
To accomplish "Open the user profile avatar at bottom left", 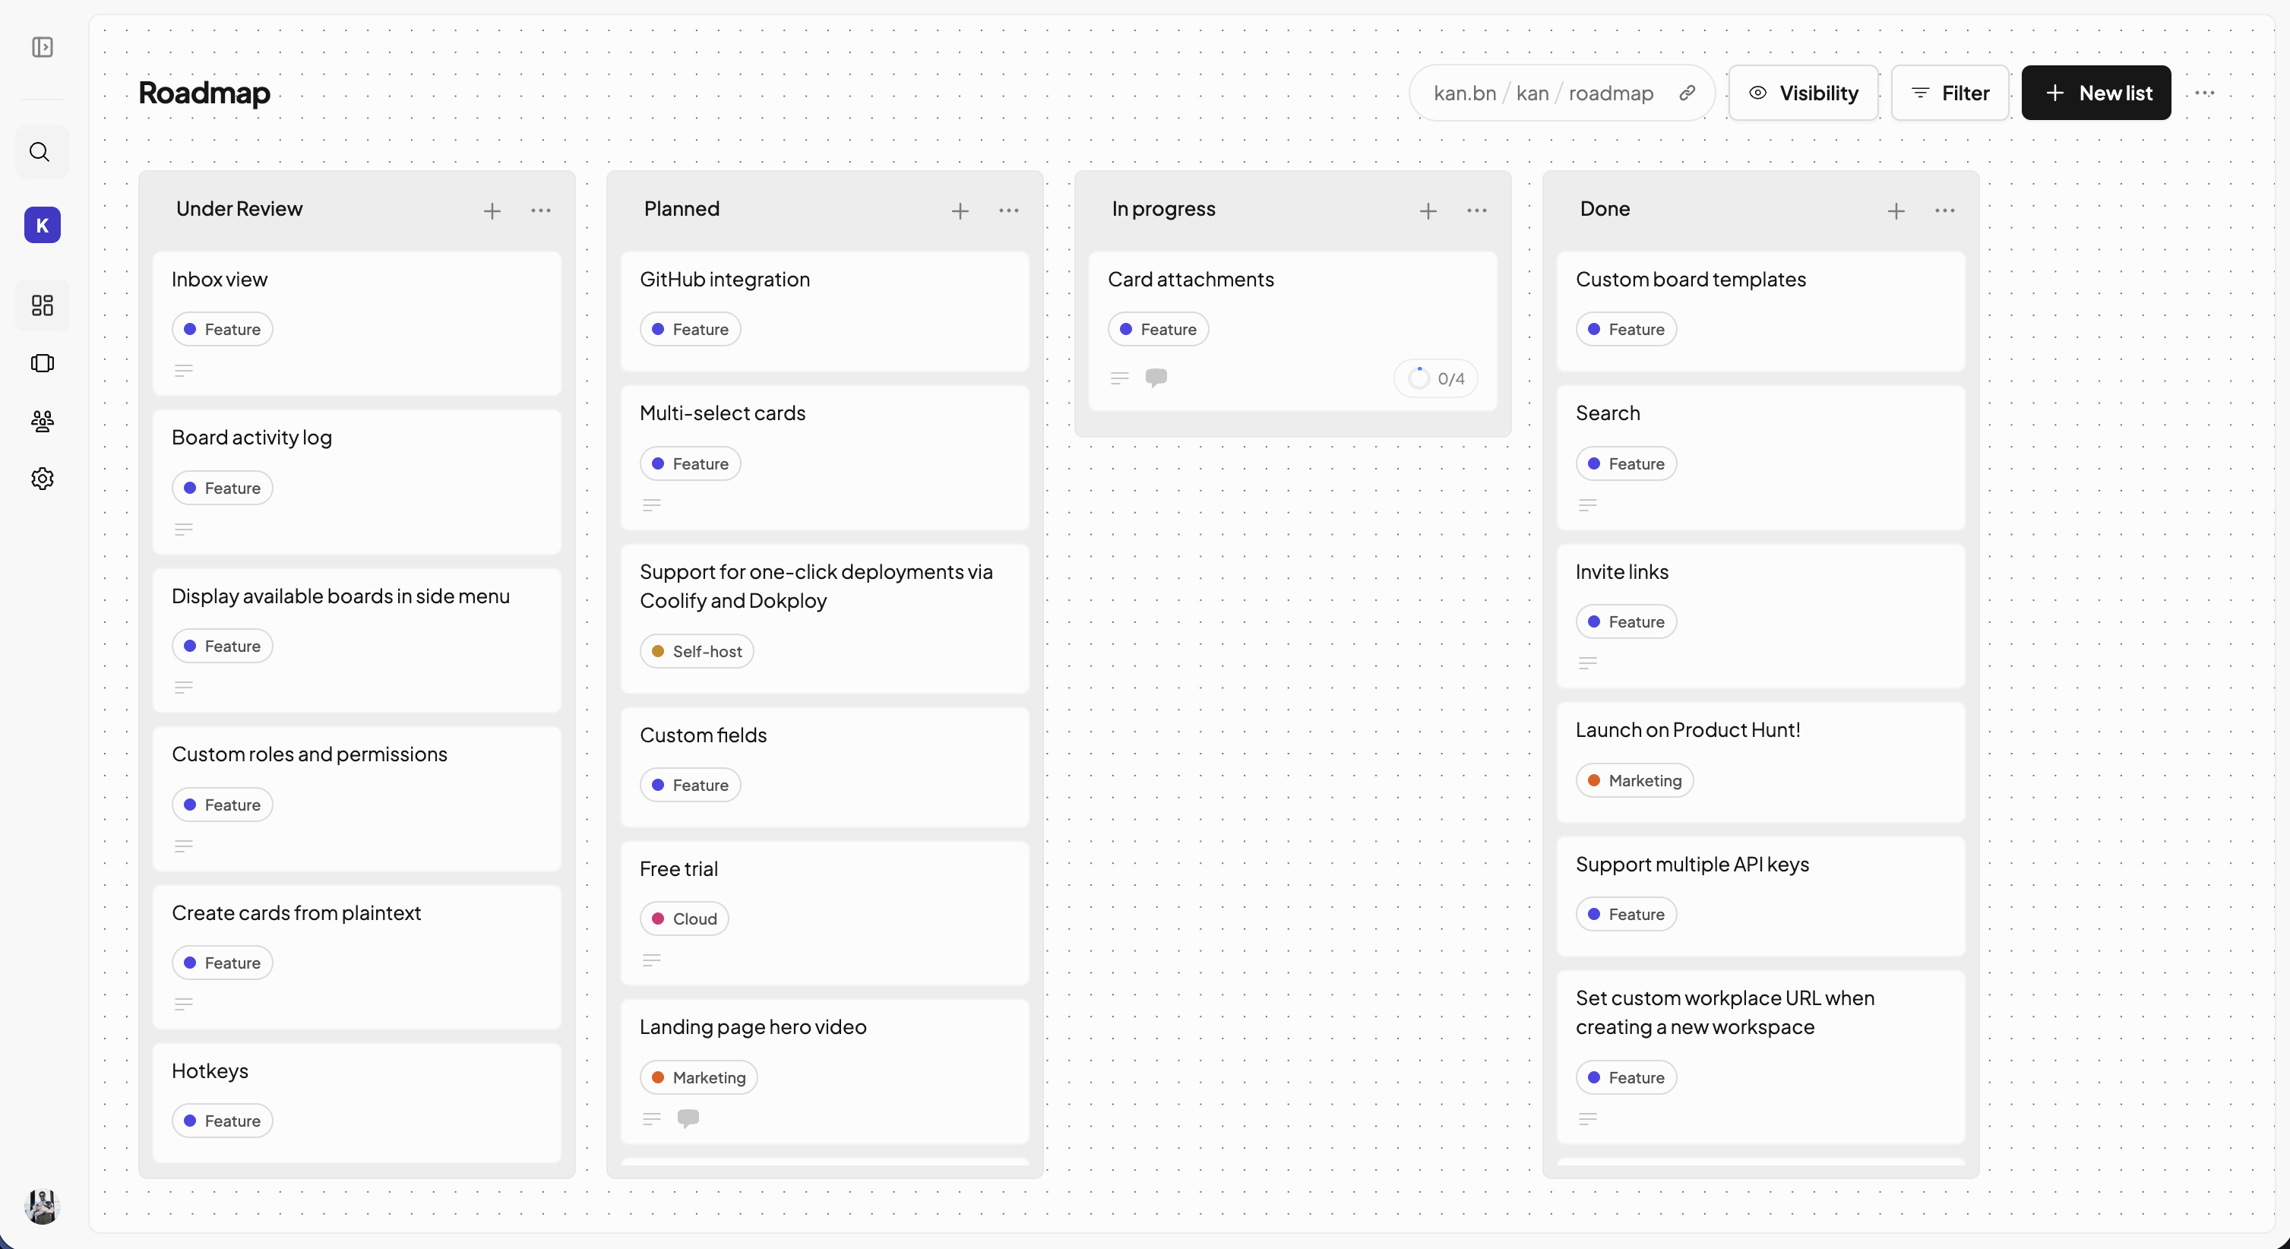I will tap(42, 1206).
